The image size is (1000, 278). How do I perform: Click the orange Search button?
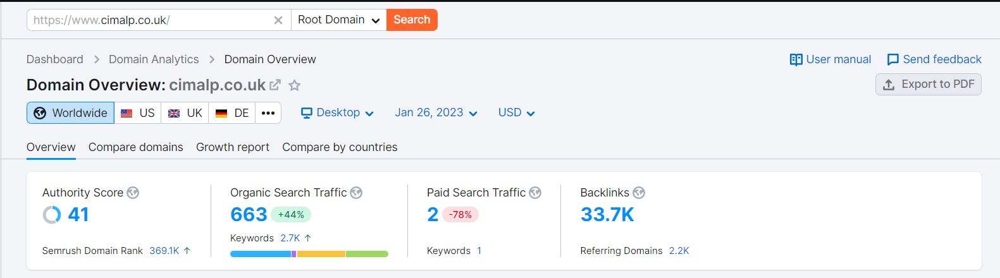click(412, 20)
